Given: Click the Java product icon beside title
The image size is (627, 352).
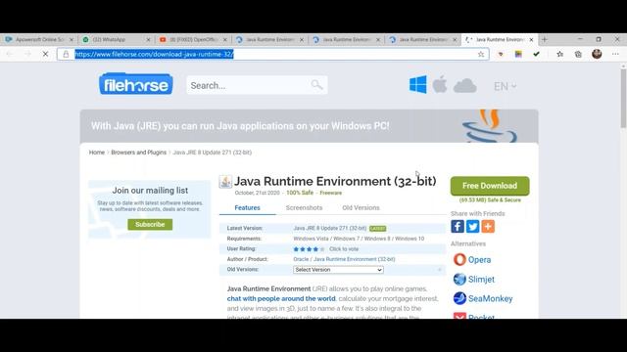Looking at the screenshot, I should pos(225,182).
